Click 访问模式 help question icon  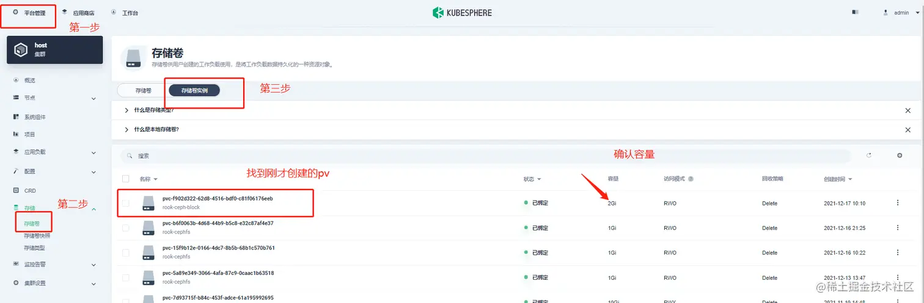(x=691, y=179)
